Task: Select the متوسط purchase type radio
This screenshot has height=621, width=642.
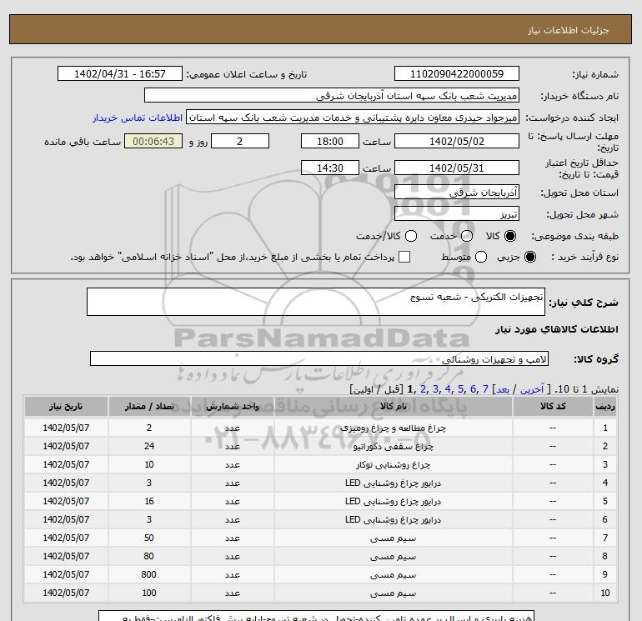Action: (481, 257)
